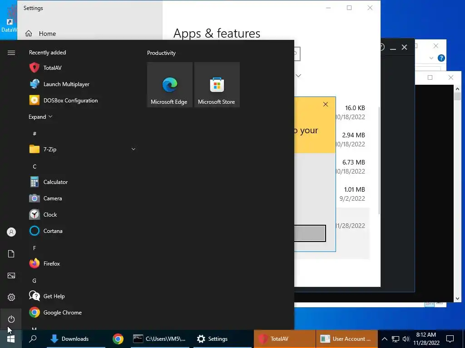Viewport: 465px width, 348px height.
Task: Open TotalAV from Recently added
Action: [82, 68]
